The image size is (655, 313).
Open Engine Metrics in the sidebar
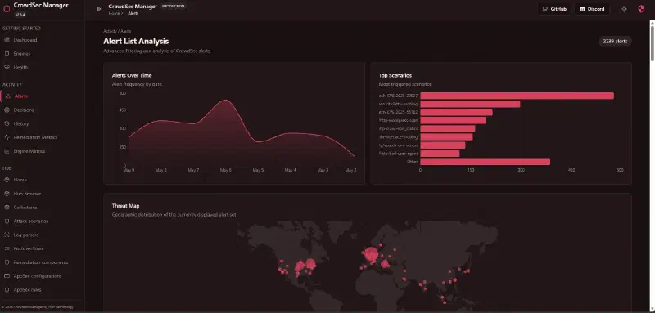point(29,151)
